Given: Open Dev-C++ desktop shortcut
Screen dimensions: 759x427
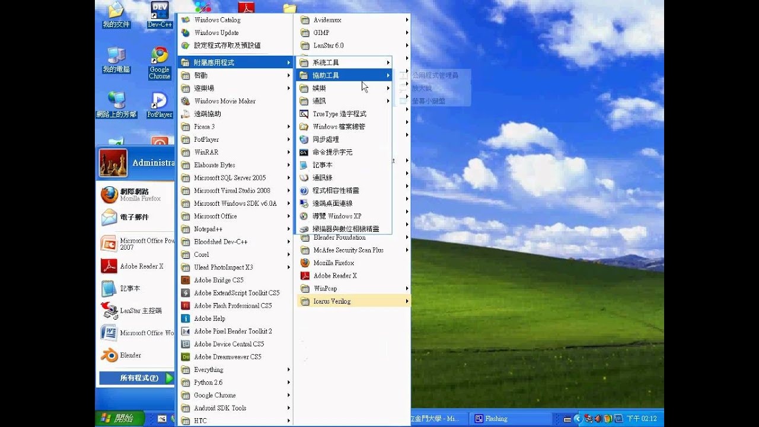Looking at the screenshot, I should point(160,15).
